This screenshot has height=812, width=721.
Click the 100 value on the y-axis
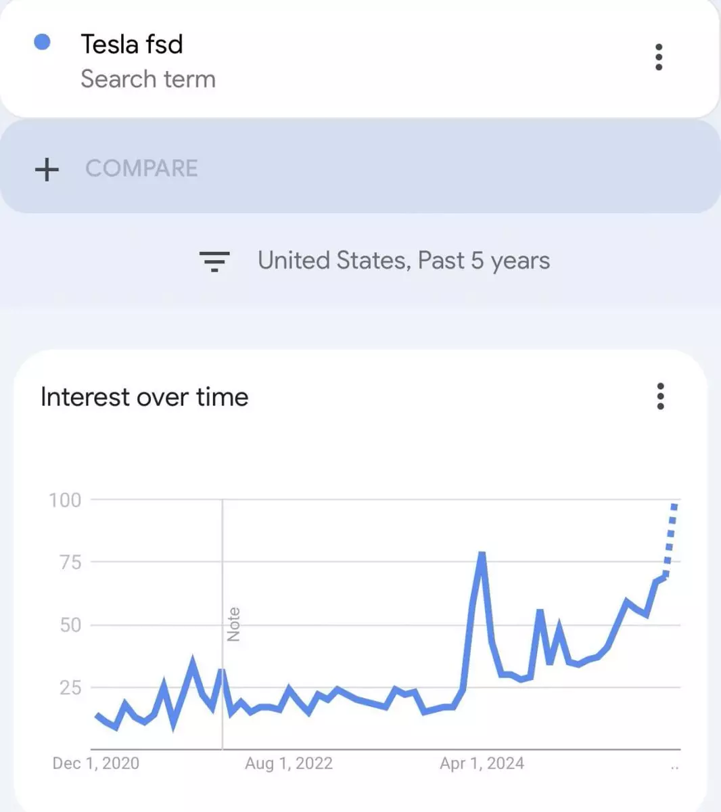pyautogui.click(x=65, y=500)
